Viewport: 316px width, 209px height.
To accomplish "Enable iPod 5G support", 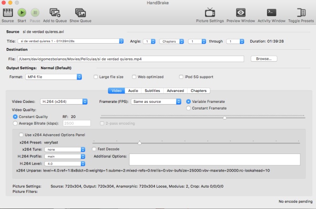I will coord(181,77).
